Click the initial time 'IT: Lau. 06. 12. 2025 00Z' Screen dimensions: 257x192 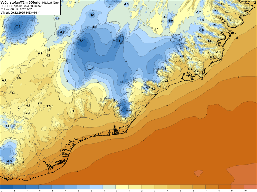(x=16, y=9)
